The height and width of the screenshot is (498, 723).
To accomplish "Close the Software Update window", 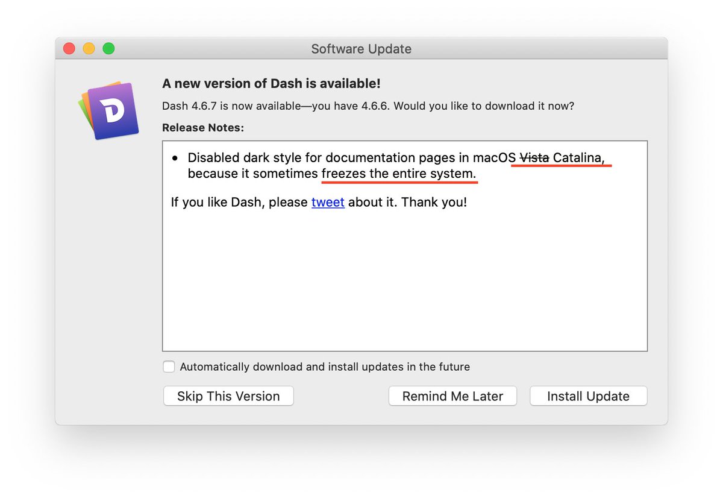I will pyautogui.click(x=69, y=49).
